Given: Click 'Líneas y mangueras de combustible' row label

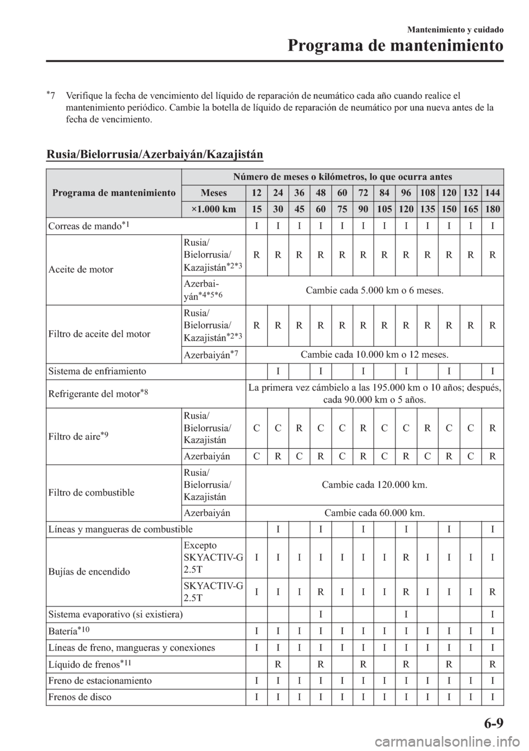Looking at the screenshot, I should (x=121, y=530).
